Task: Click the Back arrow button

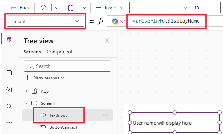Action: pyautogui.click(x=20, y=8)
